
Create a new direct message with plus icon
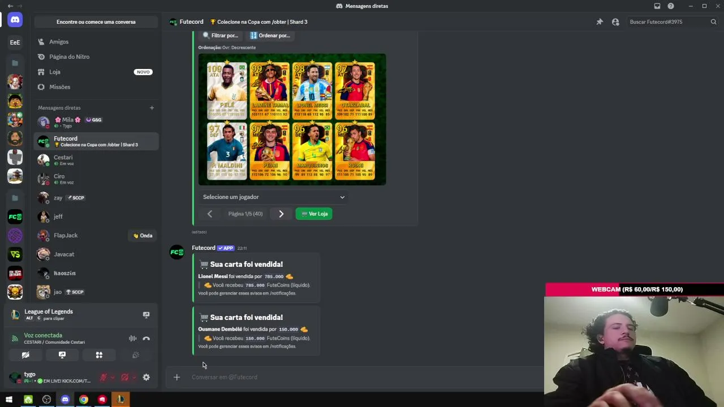coord(152,108)
